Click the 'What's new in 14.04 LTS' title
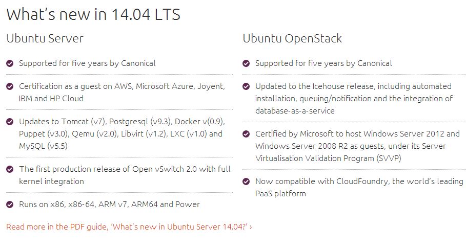This screenshot has height=251, width=466. pos(93,14)
